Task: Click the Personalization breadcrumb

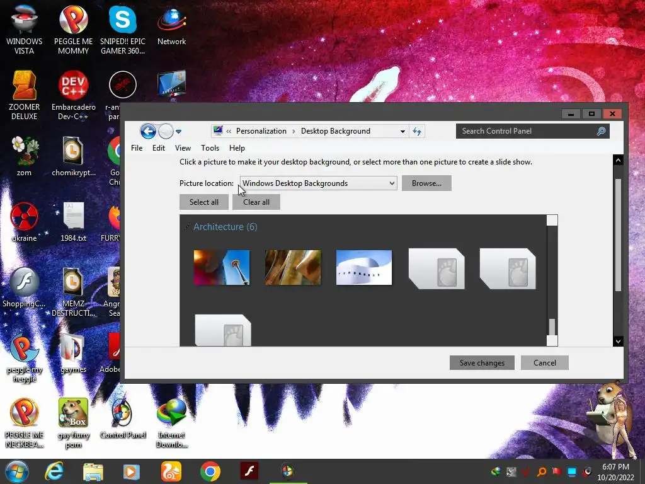Action: tap(261, 131)
